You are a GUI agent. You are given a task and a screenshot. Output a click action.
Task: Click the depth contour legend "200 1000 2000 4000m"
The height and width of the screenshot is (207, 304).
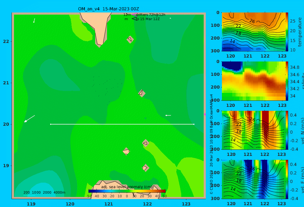point(44,192)
